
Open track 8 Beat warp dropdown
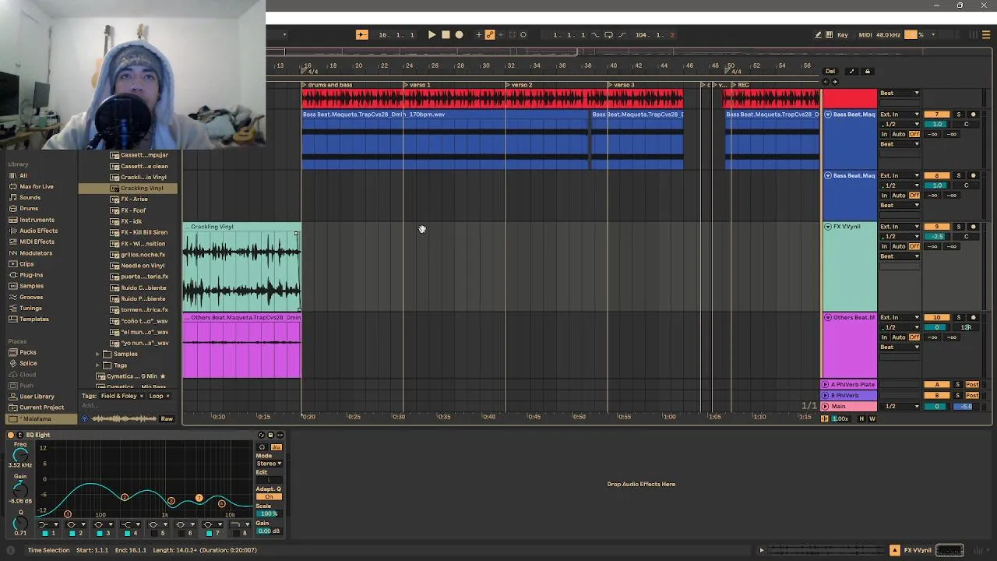[x=900, y=205]
